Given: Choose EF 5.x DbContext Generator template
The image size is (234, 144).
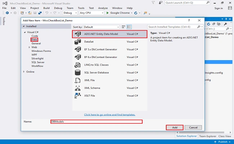Looking at the screenshot, I should point(109,49).
